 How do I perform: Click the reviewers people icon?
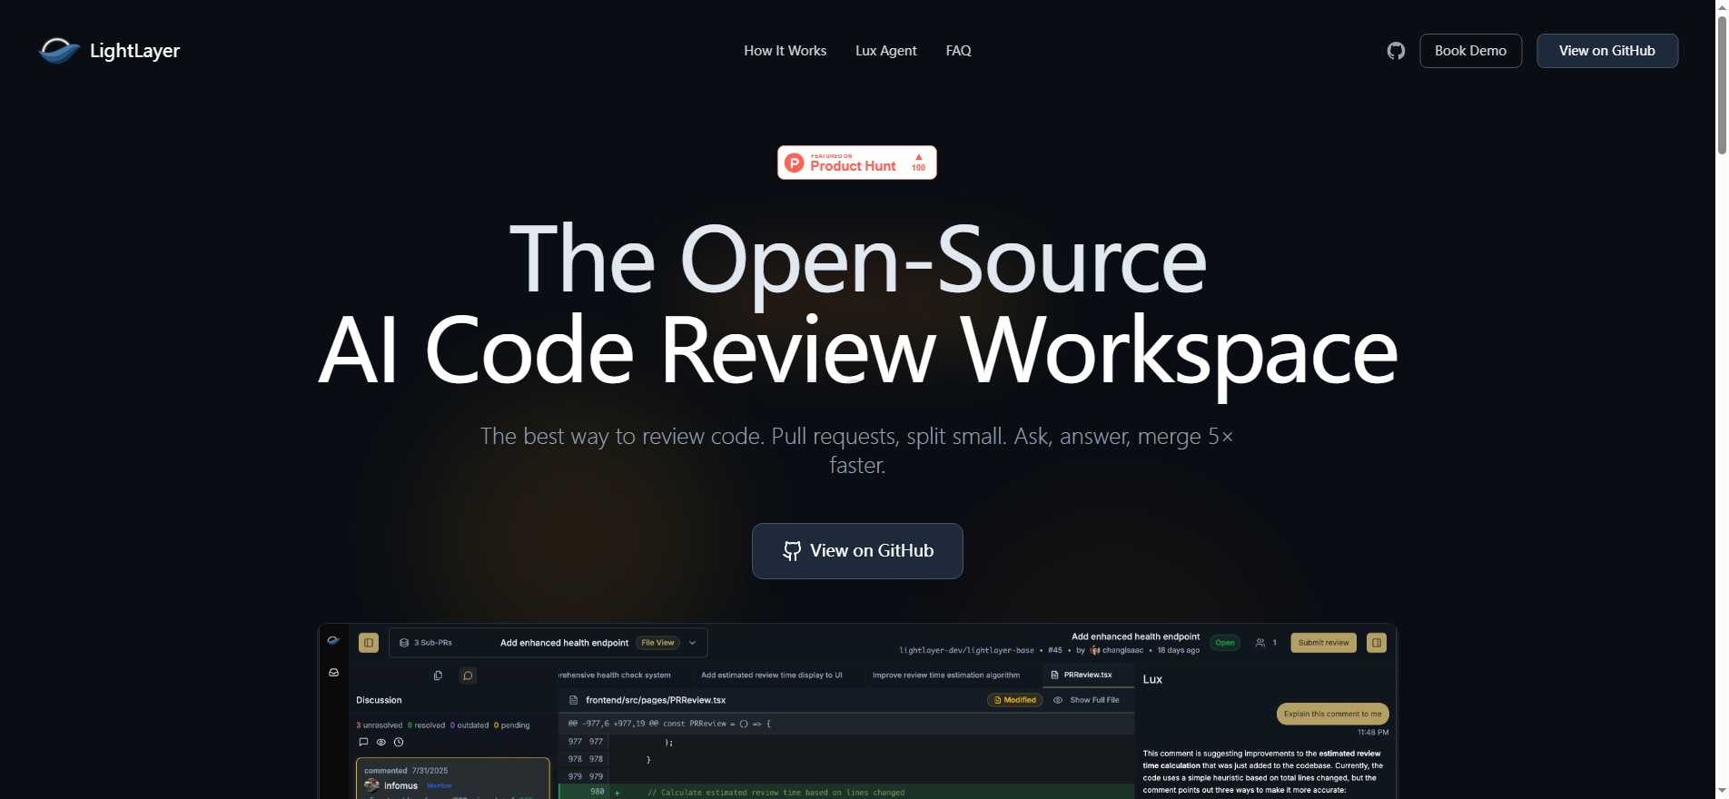(x=1260, y=643)
